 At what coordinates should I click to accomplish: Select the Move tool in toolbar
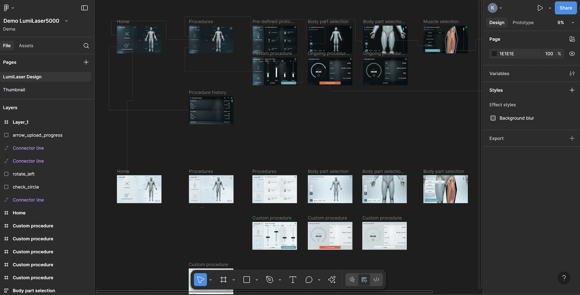[x=200, y=280]
